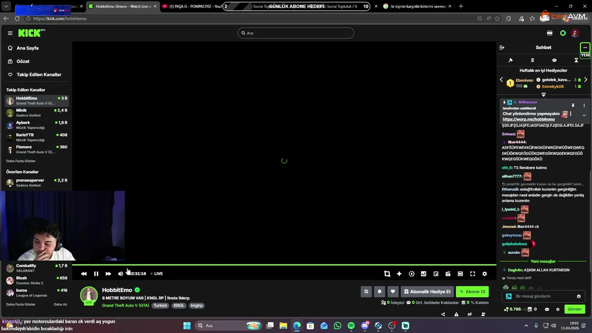Click the KNGL tag

click(x=179, y=305)
